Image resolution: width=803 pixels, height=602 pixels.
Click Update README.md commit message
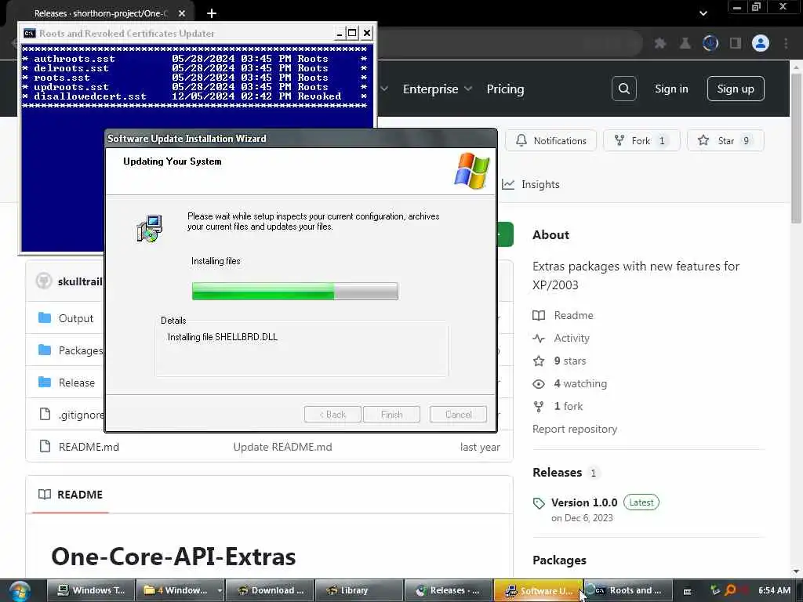point(282,447)
